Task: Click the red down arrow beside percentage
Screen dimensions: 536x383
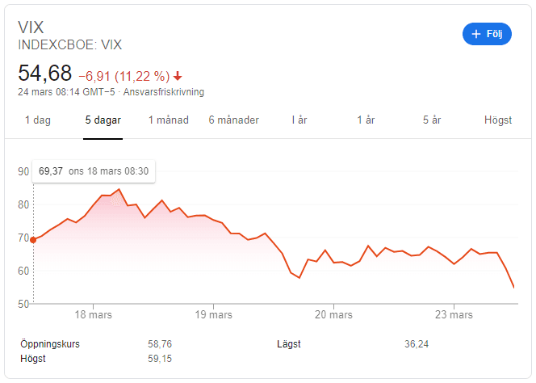Action: pyautogui.click(x=178, y=77)
